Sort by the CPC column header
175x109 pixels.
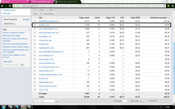click(122, 18)
